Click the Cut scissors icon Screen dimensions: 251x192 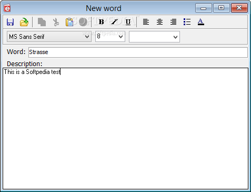point(56,22)
